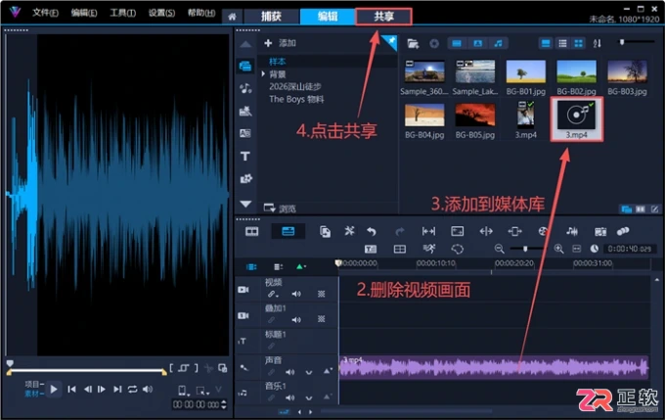Switch to timeline view

(288, 231)
